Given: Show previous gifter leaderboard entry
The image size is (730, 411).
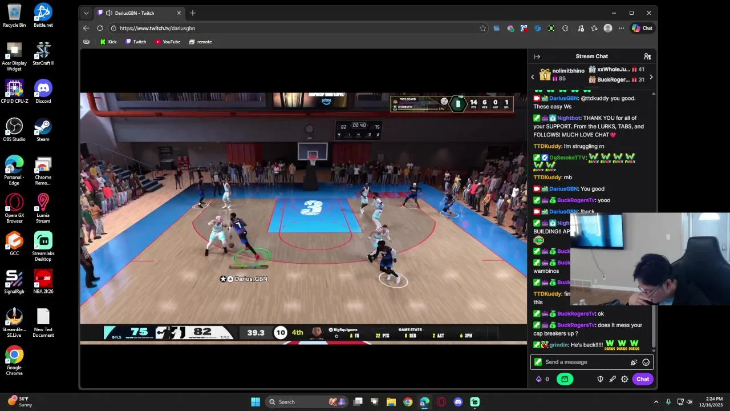Looking at the screenshot, I should (533, 77).
